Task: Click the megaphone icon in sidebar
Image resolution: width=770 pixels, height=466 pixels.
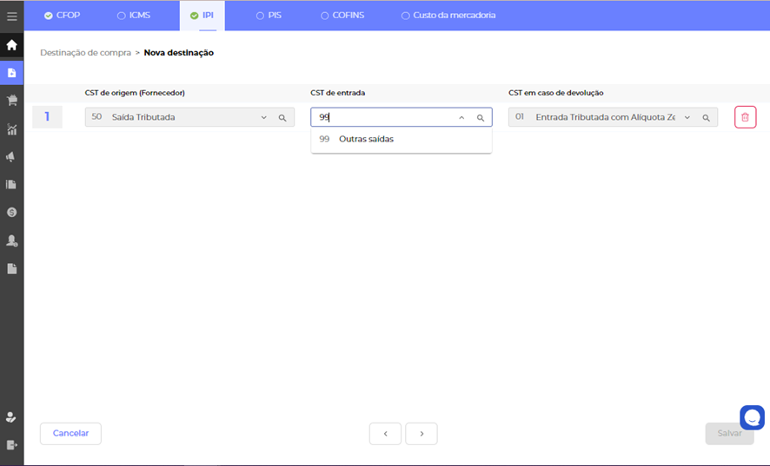Action: [x=11, y=157]
